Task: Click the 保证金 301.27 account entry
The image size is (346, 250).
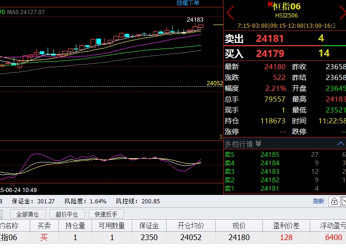Action: point(33,202)
